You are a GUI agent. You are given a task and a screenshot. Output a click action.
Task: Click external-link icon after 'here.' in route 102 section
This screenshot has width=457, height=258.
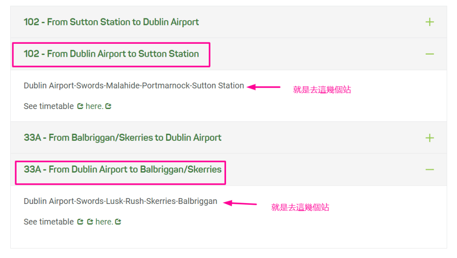[108, 106]
